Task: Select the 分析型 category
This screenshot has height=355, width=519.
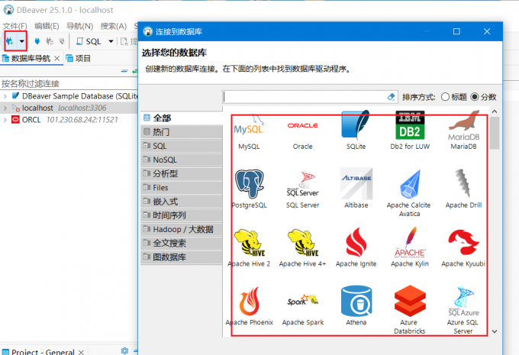Action: [x=182, y=173]
